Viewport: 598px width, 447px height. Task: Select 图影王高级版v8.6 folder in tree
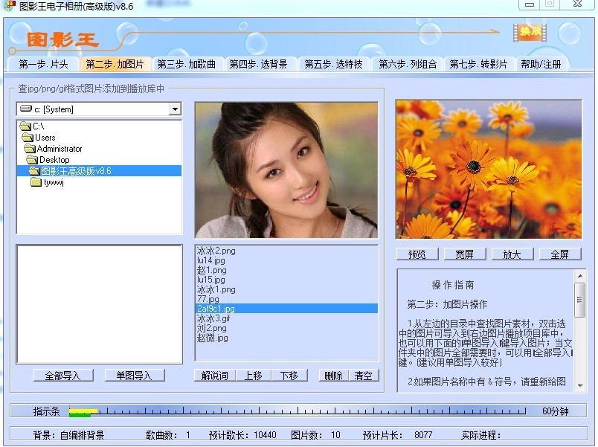click(x=99, y=171)
